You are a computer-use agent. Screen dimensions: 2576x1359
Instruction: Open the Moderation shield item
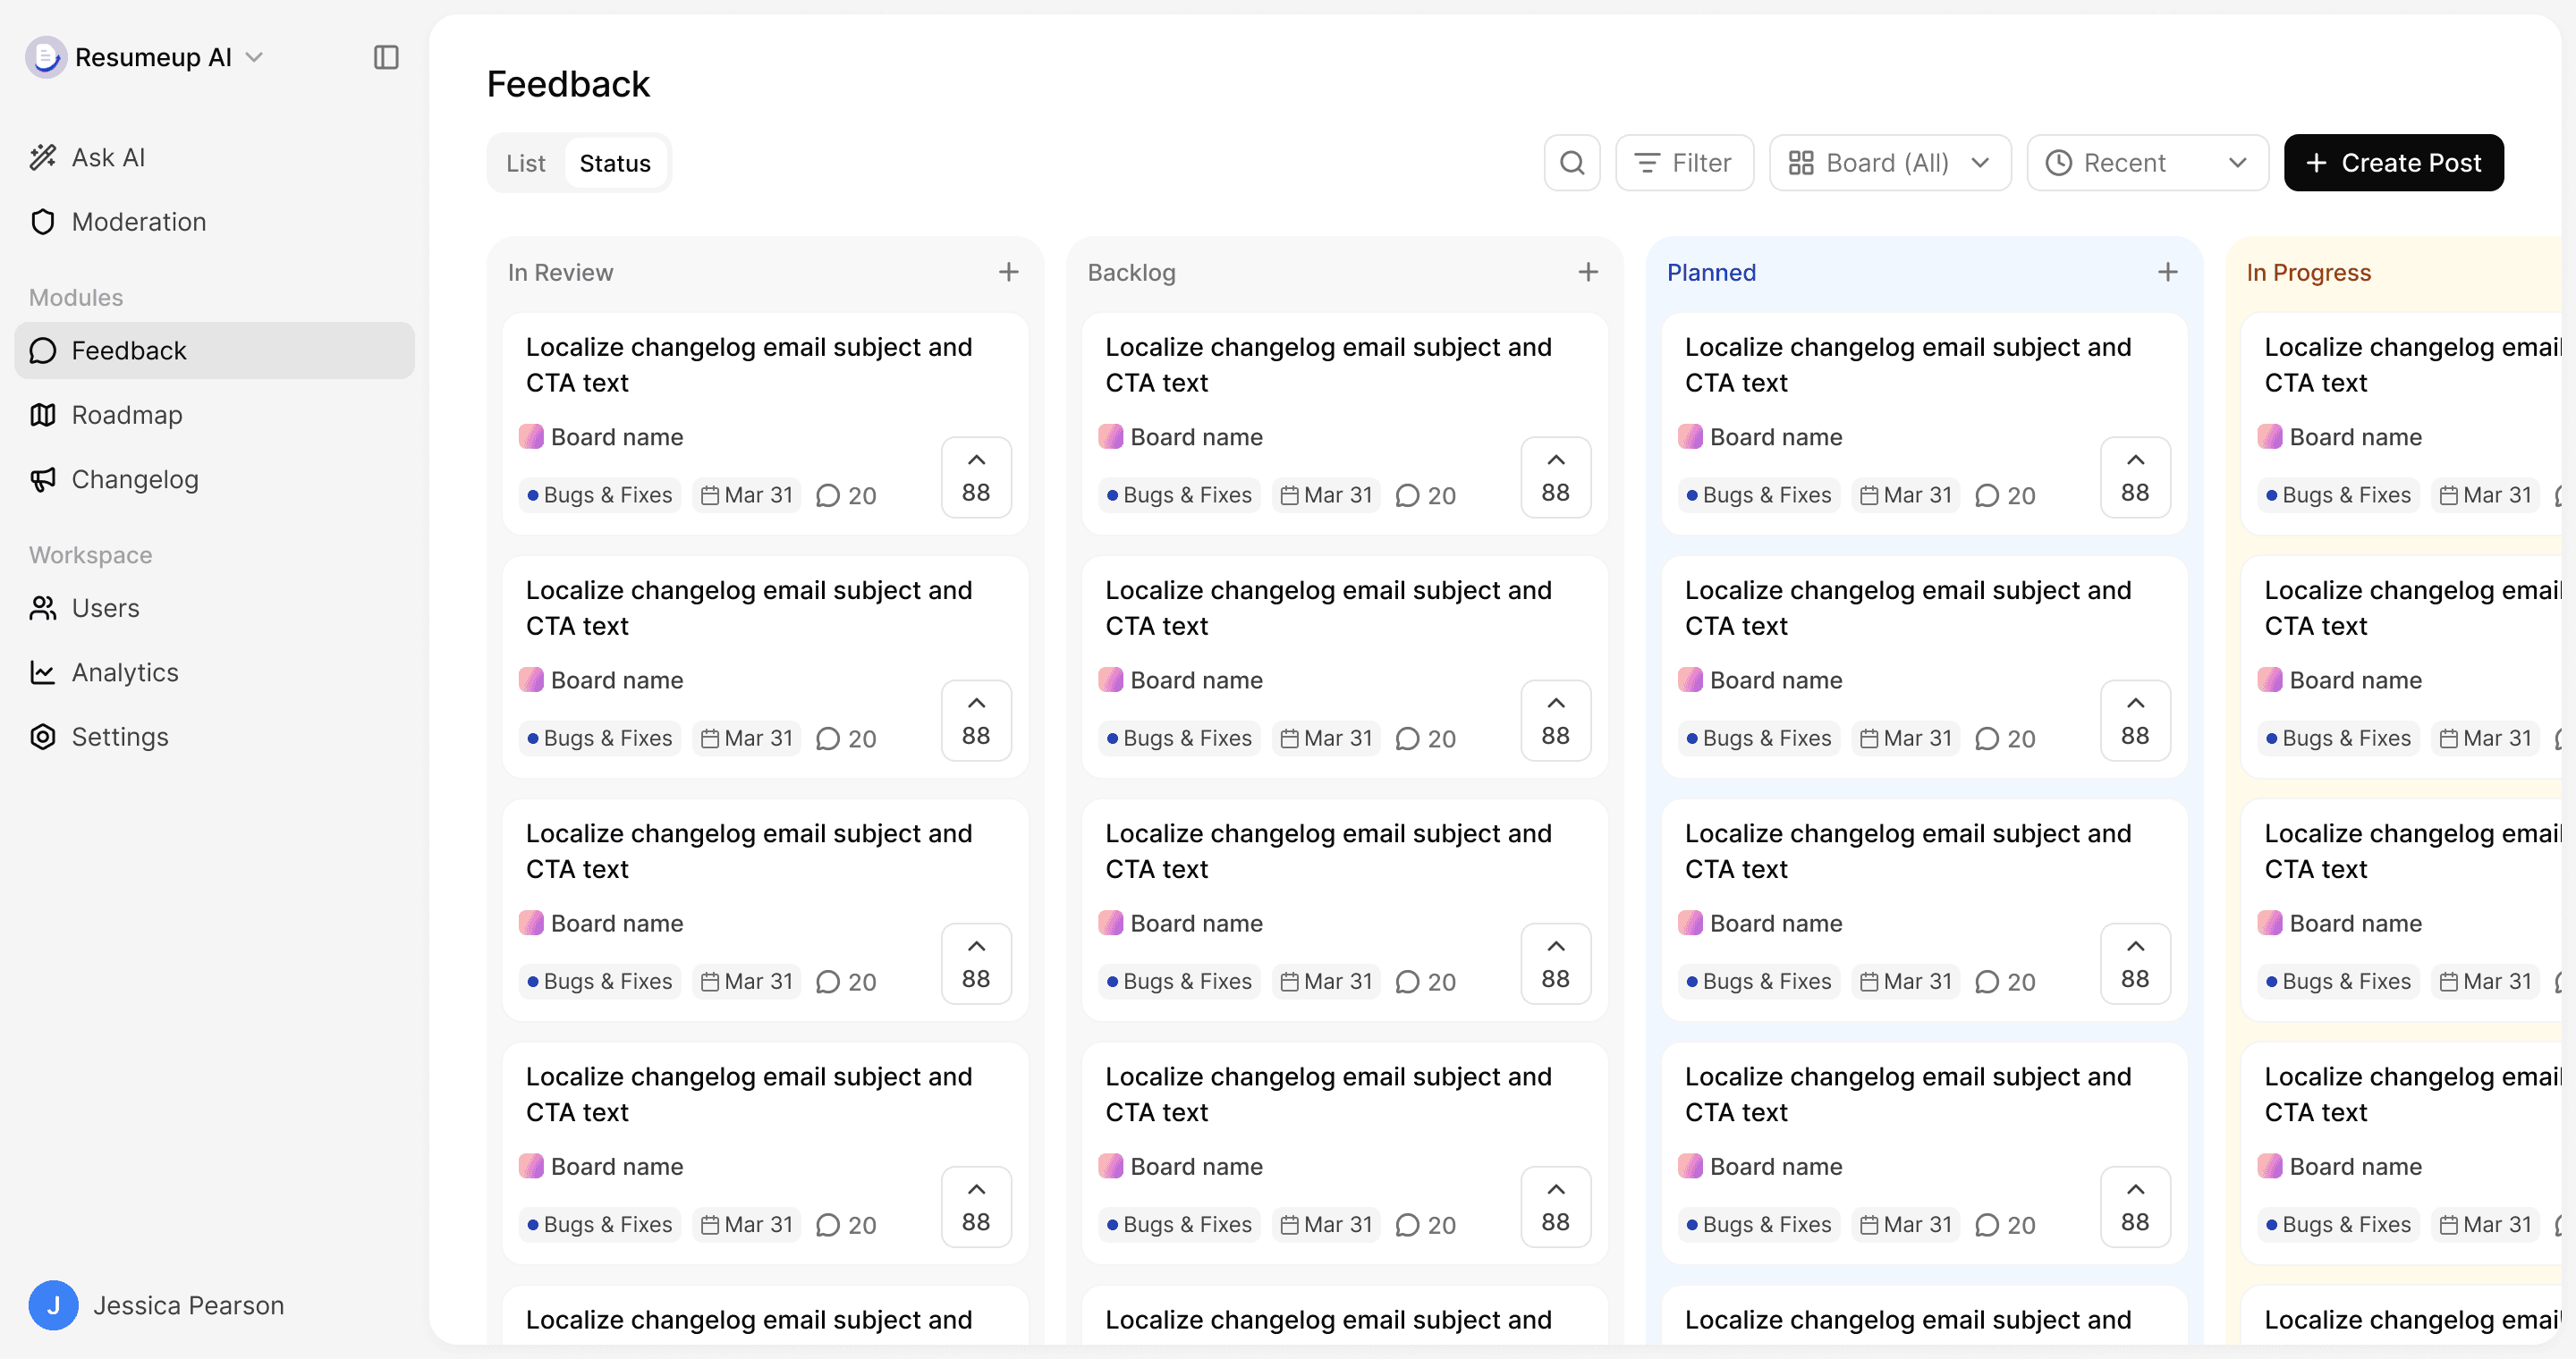[x=138, y=222]
